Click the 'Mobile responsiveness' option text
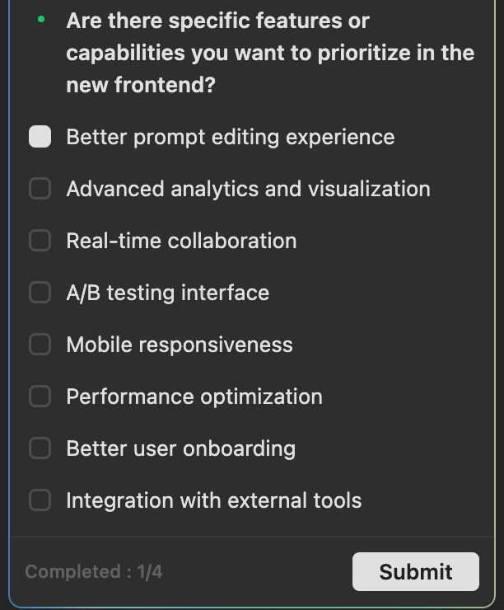 180,345
